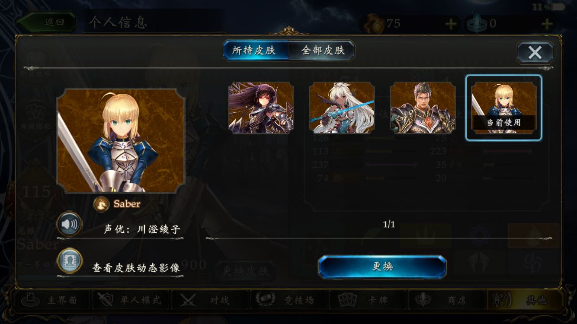Close the skin selection dialog
577x324 pixels.
point(535,53)
